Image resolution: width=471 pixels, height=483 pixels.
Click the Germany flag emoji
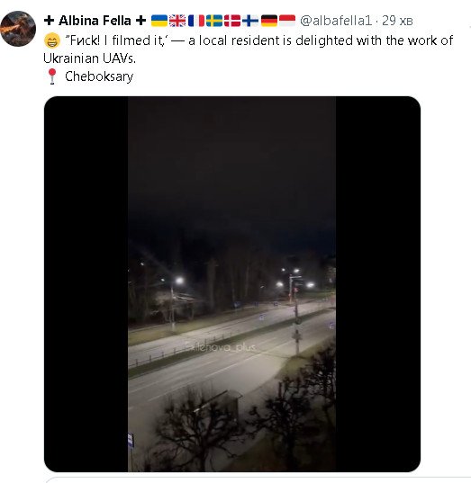point(269,21)
